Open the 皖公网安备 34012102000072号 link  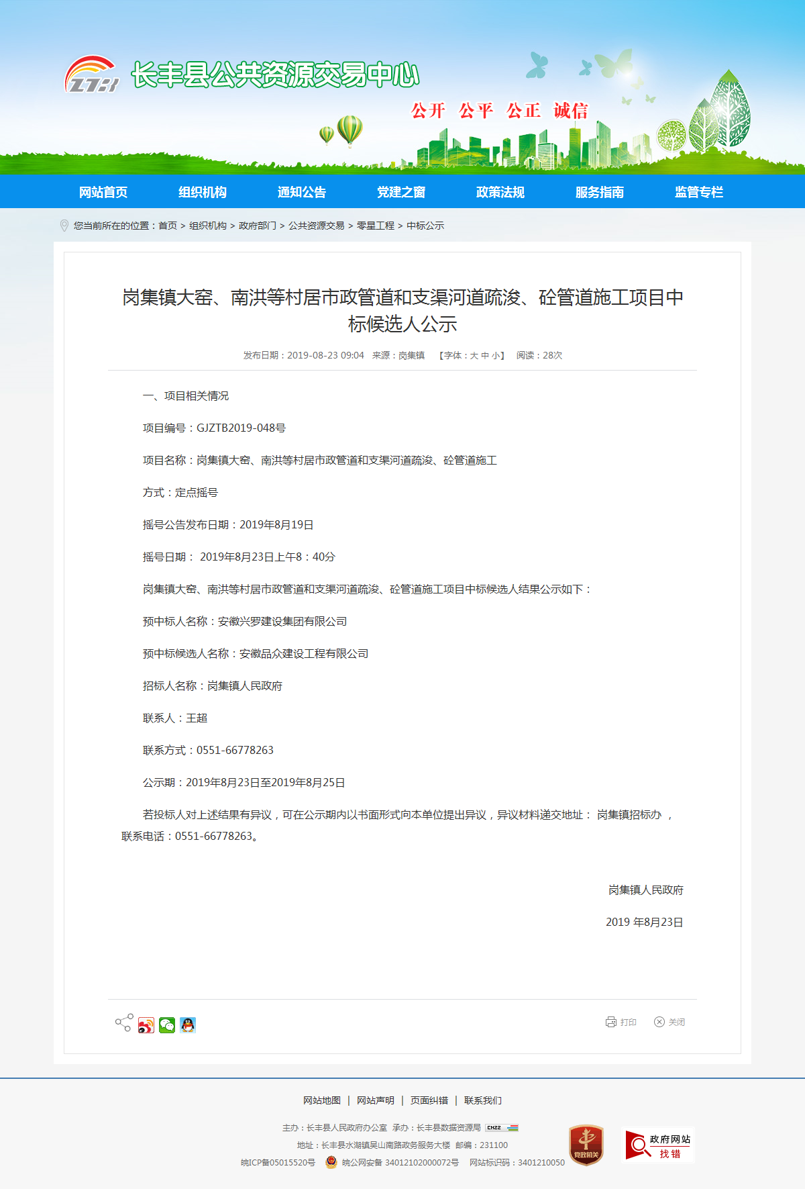click(400, 1163)
